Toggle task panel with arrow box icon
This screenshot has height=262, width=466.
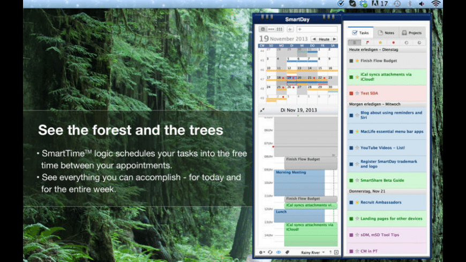pyautogui.click(x=336, y=252)
